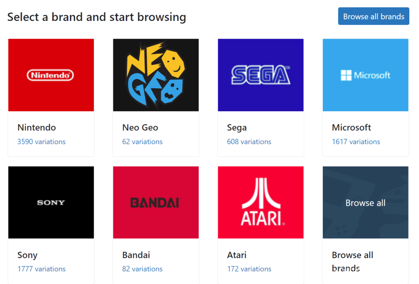Open the Nintendo logo thumbnail
Image resolution: width=419 pixels, height=284 pixels.
[51, 75]
